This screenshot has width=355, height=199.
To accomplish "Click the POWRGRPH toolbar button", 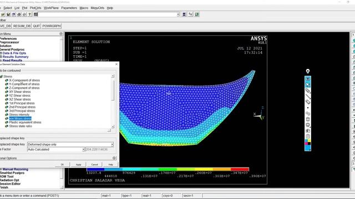I will 52,26.
